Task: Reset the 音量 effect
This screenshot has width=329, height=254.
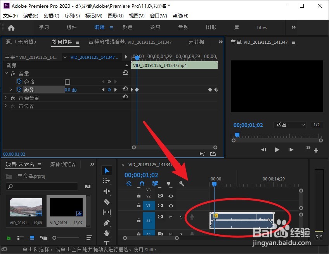Action: click(x=125, y=73)
